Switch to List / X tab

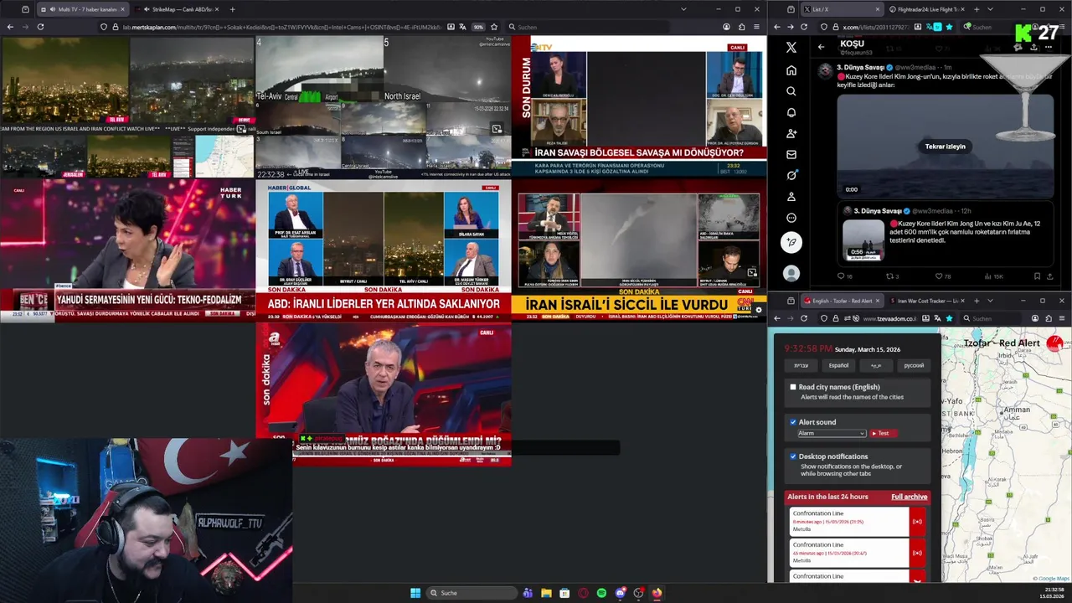(x=841, y=9)
